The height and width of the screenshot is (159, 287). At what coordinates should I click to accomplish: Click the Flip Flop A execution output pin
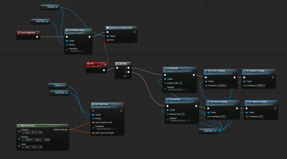click(128, 68)
